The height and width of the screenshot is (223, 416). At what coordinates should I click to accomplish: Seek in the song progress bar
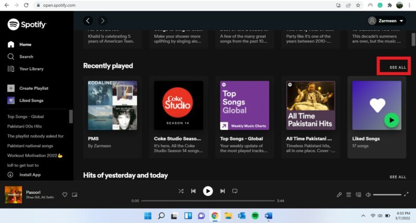[x=208, y=201]
